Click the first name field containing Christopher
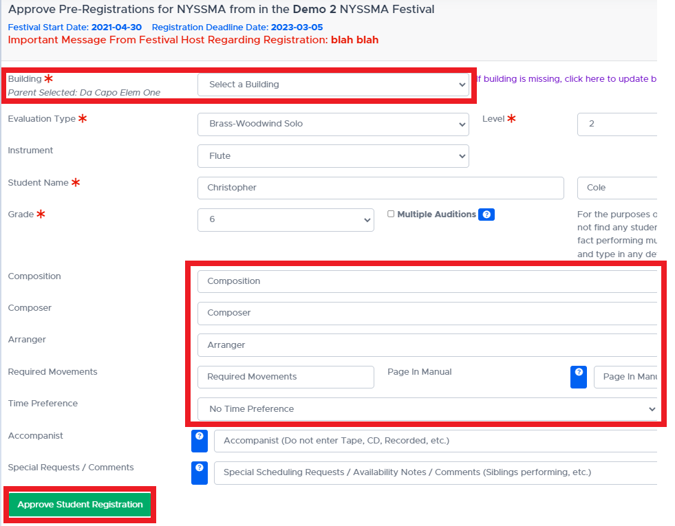The height and width of the screenshot is (526, 675). tap(380, 188)
